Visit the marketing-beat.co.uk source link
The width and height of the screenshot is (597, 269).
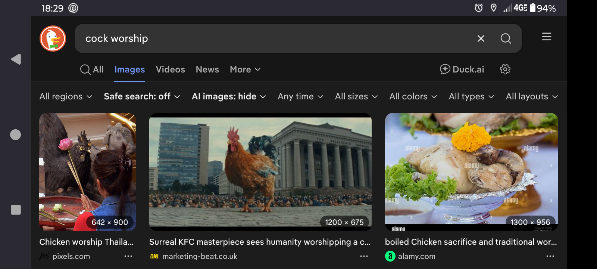(x=194, y=256)
